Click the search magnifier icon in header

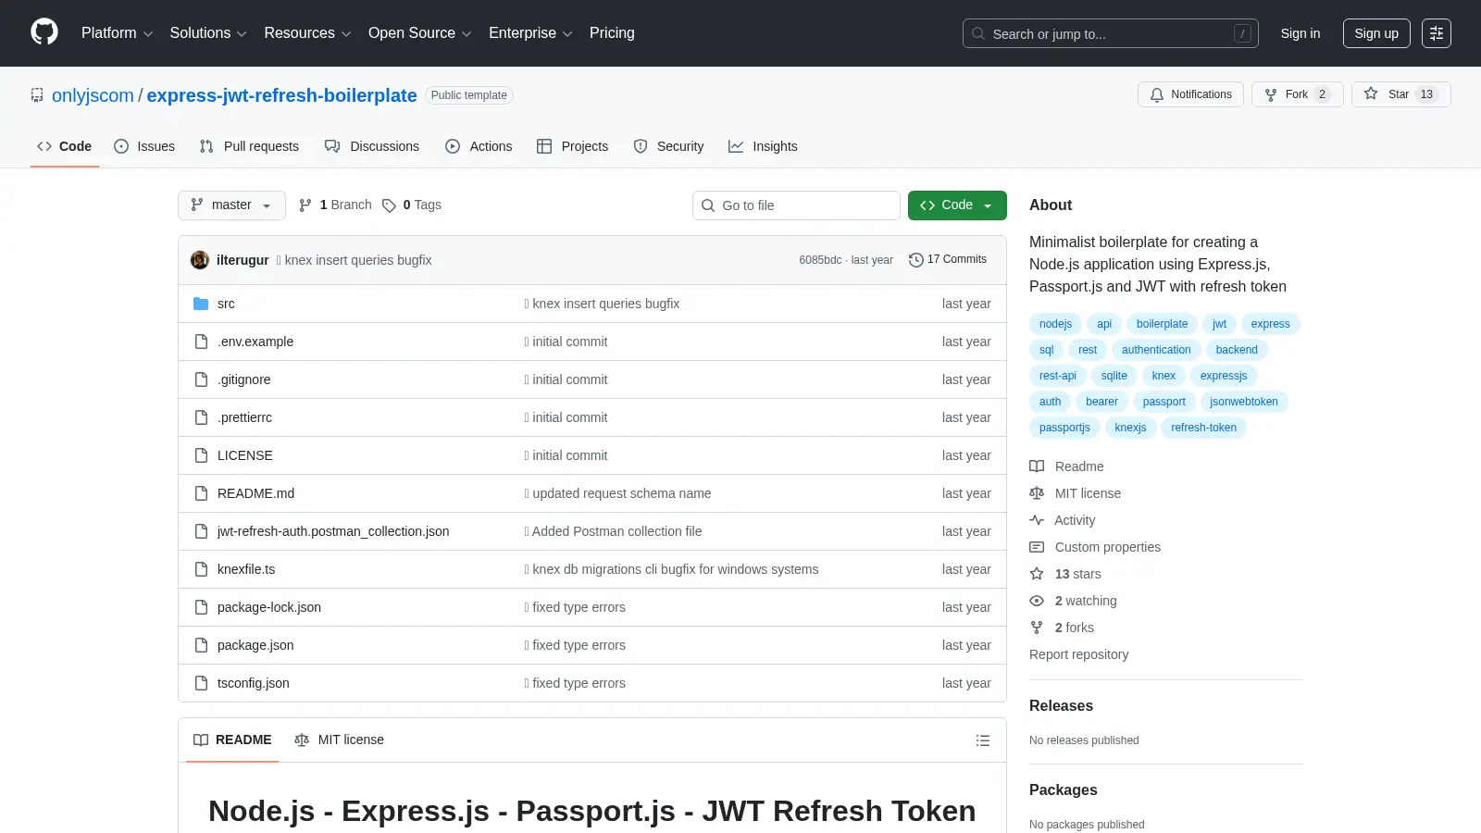coord(978,33)
